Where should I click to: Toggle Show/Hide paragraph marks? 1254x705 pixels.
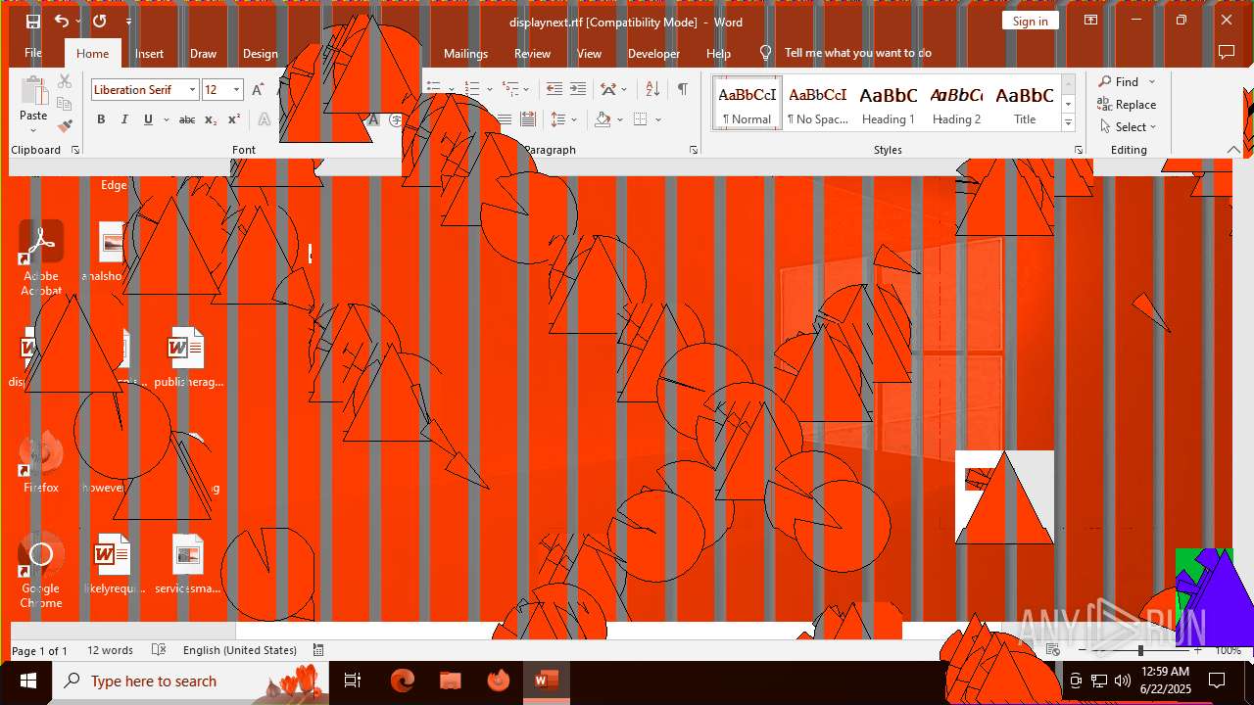[683, 89]
